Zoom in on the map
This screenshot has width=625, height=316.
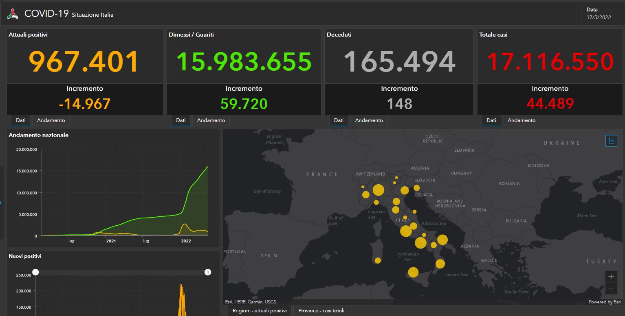(x=611, y=277)
